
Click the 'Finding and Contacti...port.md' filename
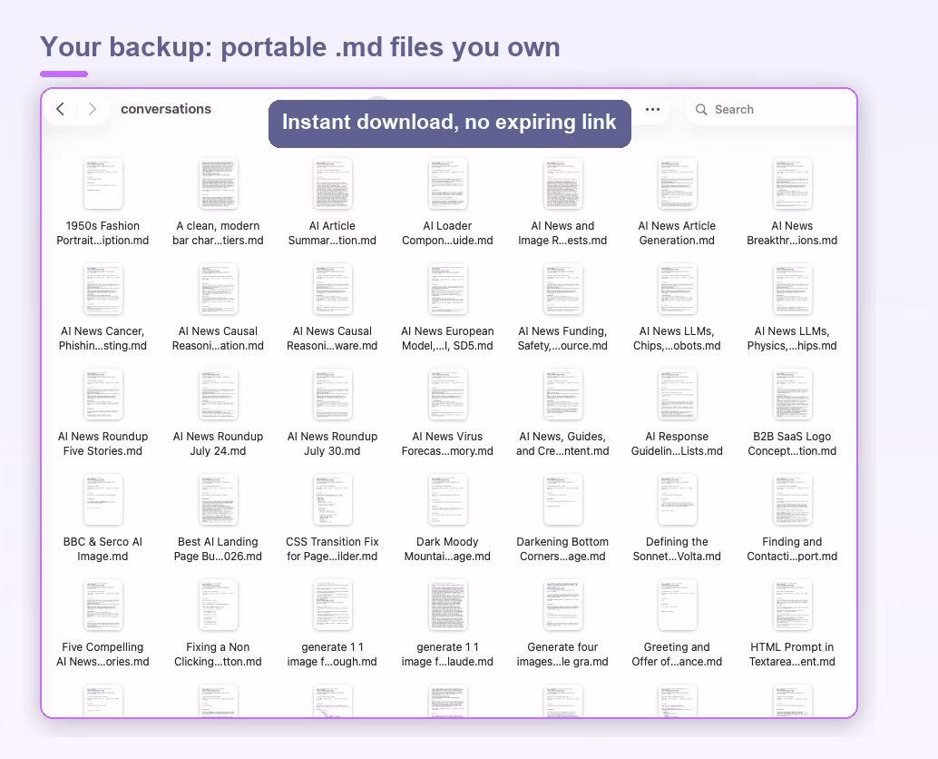pos(792,549)
